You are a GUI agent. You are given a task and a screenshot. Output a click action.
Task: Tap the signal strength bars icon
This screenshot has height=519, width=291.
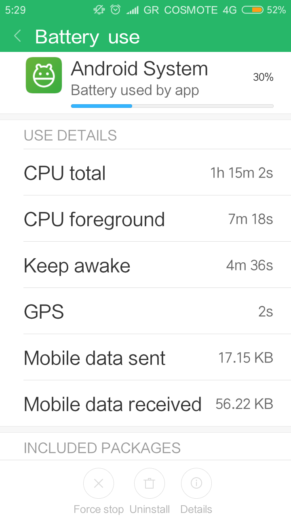(x=132, y=10)
